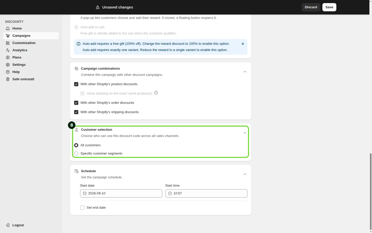The image size is (372, 233).
Task: Save the campaign changes
Action: [x=329, y=7]
